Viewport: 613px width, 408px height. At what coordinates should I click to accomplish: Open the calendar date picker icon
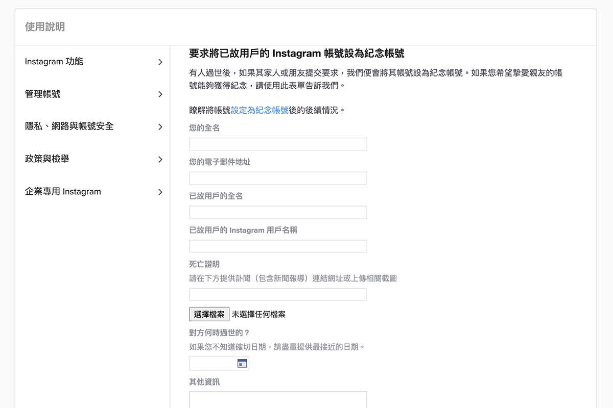(x=243, y=363)
